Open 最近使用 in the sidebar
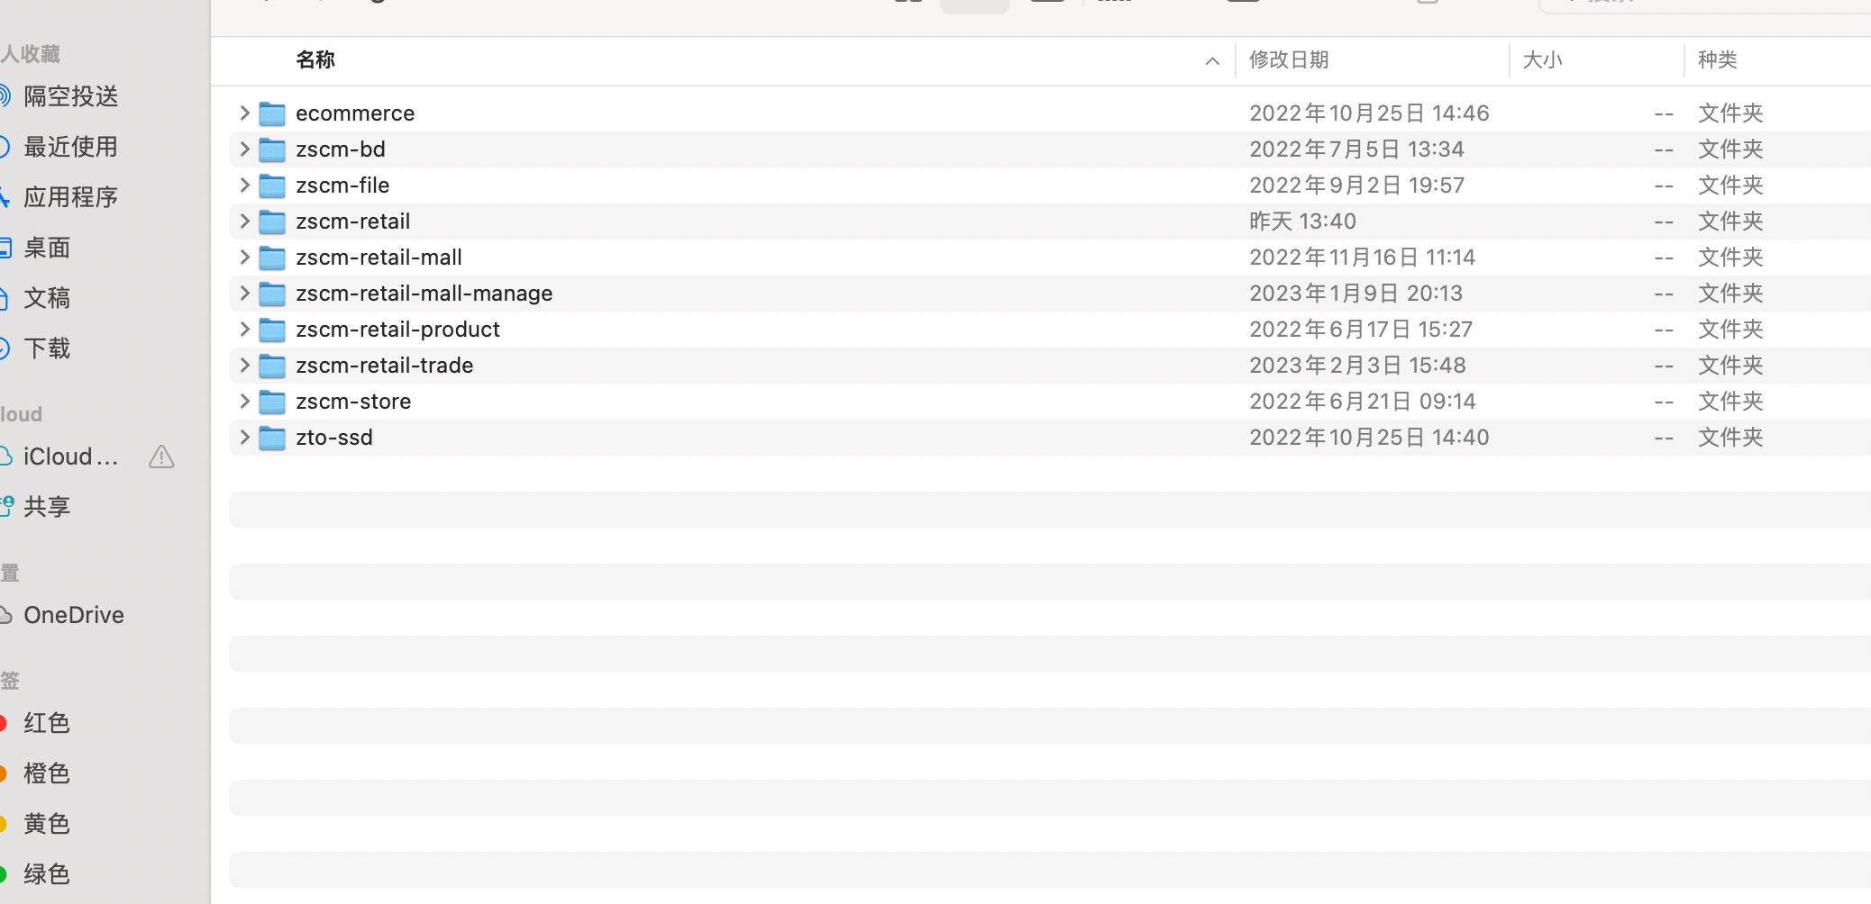 point(70,147)
